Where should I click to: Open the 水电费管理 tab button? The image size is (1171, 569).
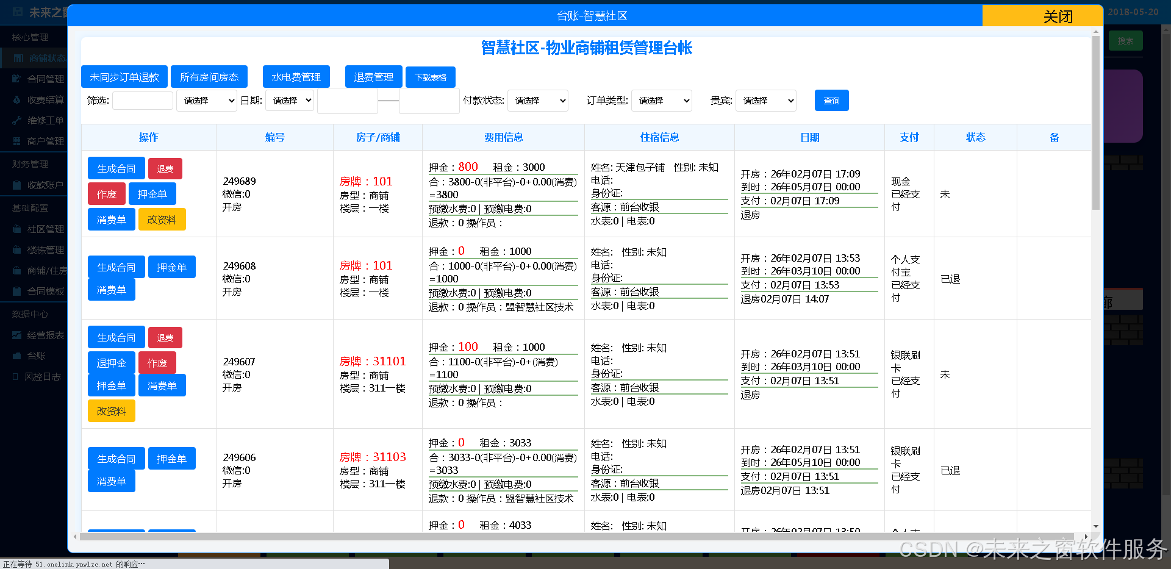296,77
